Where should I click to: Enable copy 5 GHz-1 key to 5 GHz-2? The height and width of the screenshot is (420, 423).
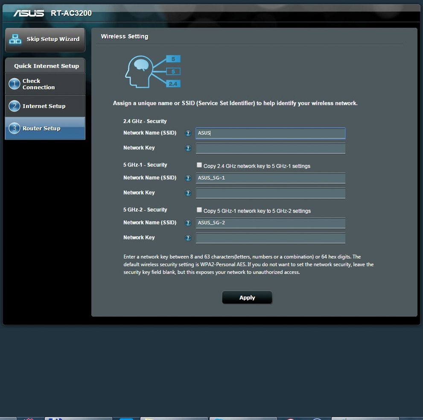click(199, 210)
